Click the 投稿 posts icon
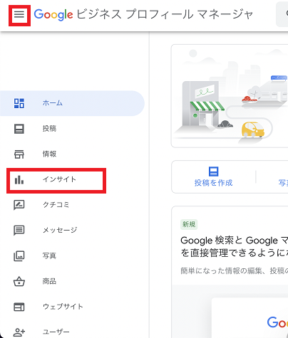288x338 pixels. [19, 129]
